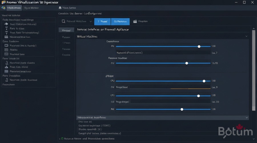Click the icon beside Paru E: tikas
257x143 pixels.
click(x=6, y=28)
